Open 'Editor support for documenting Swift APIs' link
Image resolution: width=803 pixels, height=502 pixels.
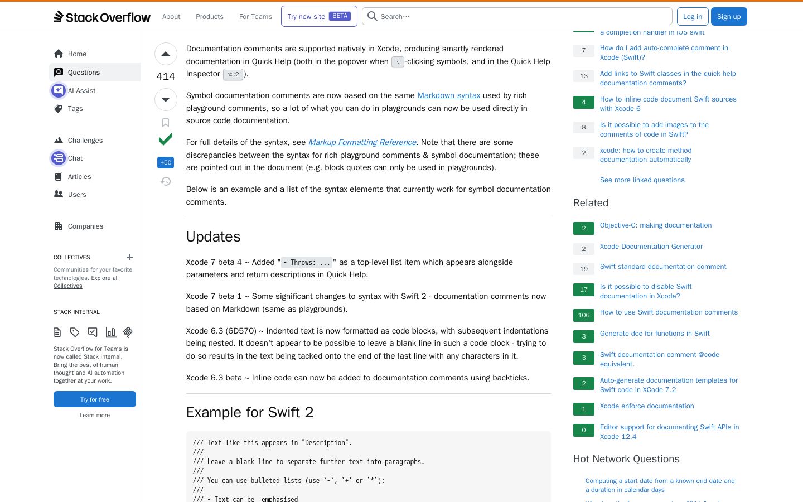(669, 432)
